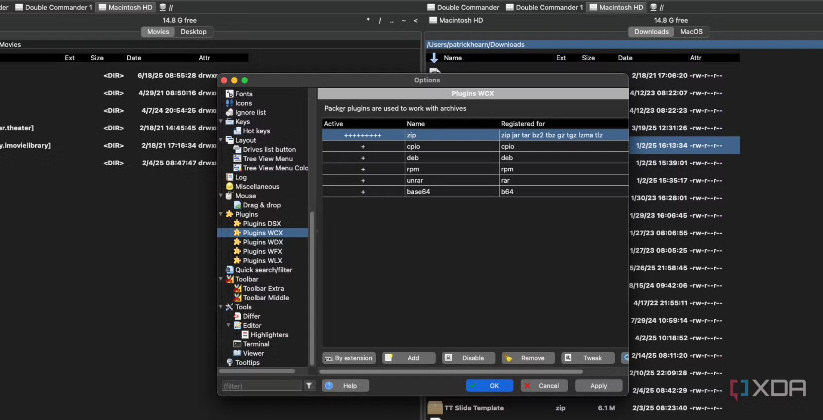Select the Movies tab in left panel
This screenshot has height=420, width=823.
pyautogui.click(x=158, y=32)
